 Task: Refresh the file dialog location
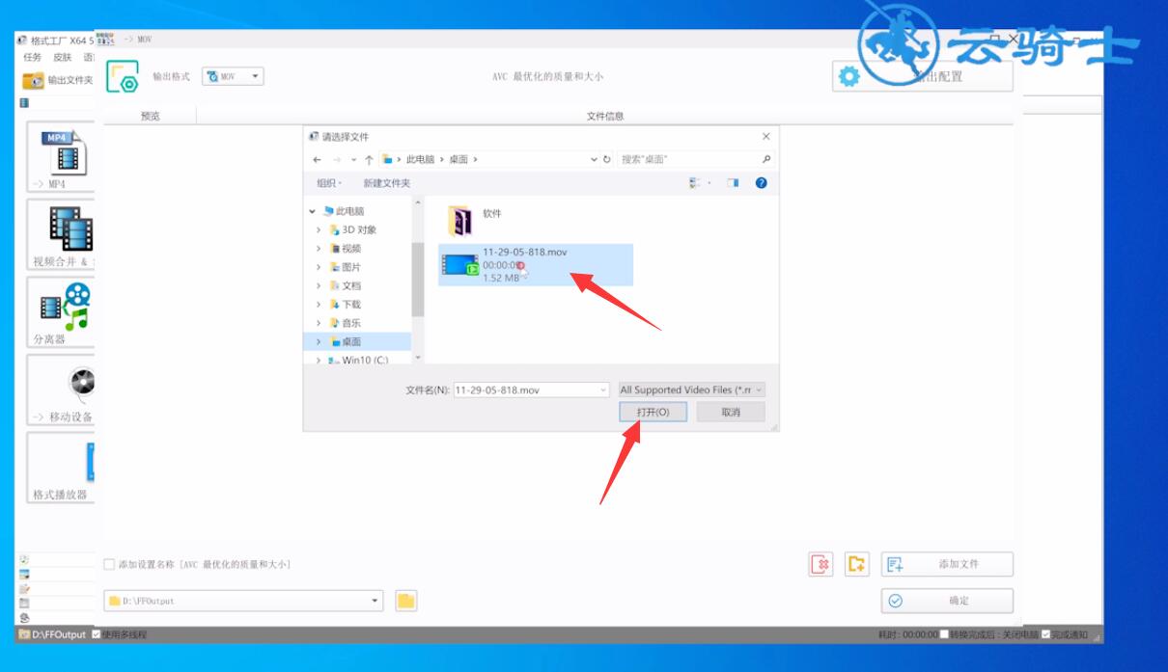pos(607,159)
